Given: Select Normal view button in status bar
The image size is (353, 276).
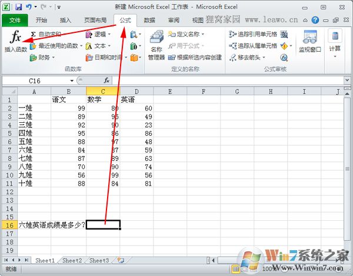Looking at the screenshot, I should pos(236,268).
